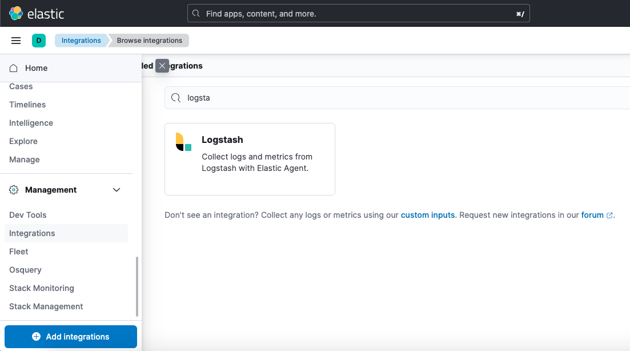Click the magnifier icon in integrations search
The width and height of the screenshot is (630, 351).
[176, 98]
